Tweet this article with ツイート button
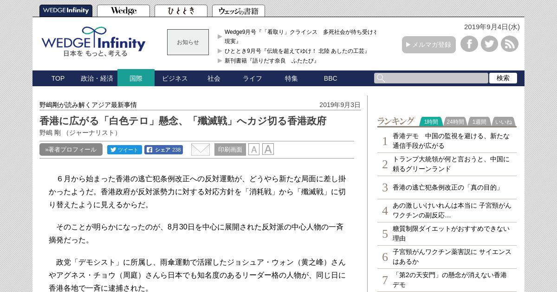The width and height of the screenshot is (557, 292). 124,150
